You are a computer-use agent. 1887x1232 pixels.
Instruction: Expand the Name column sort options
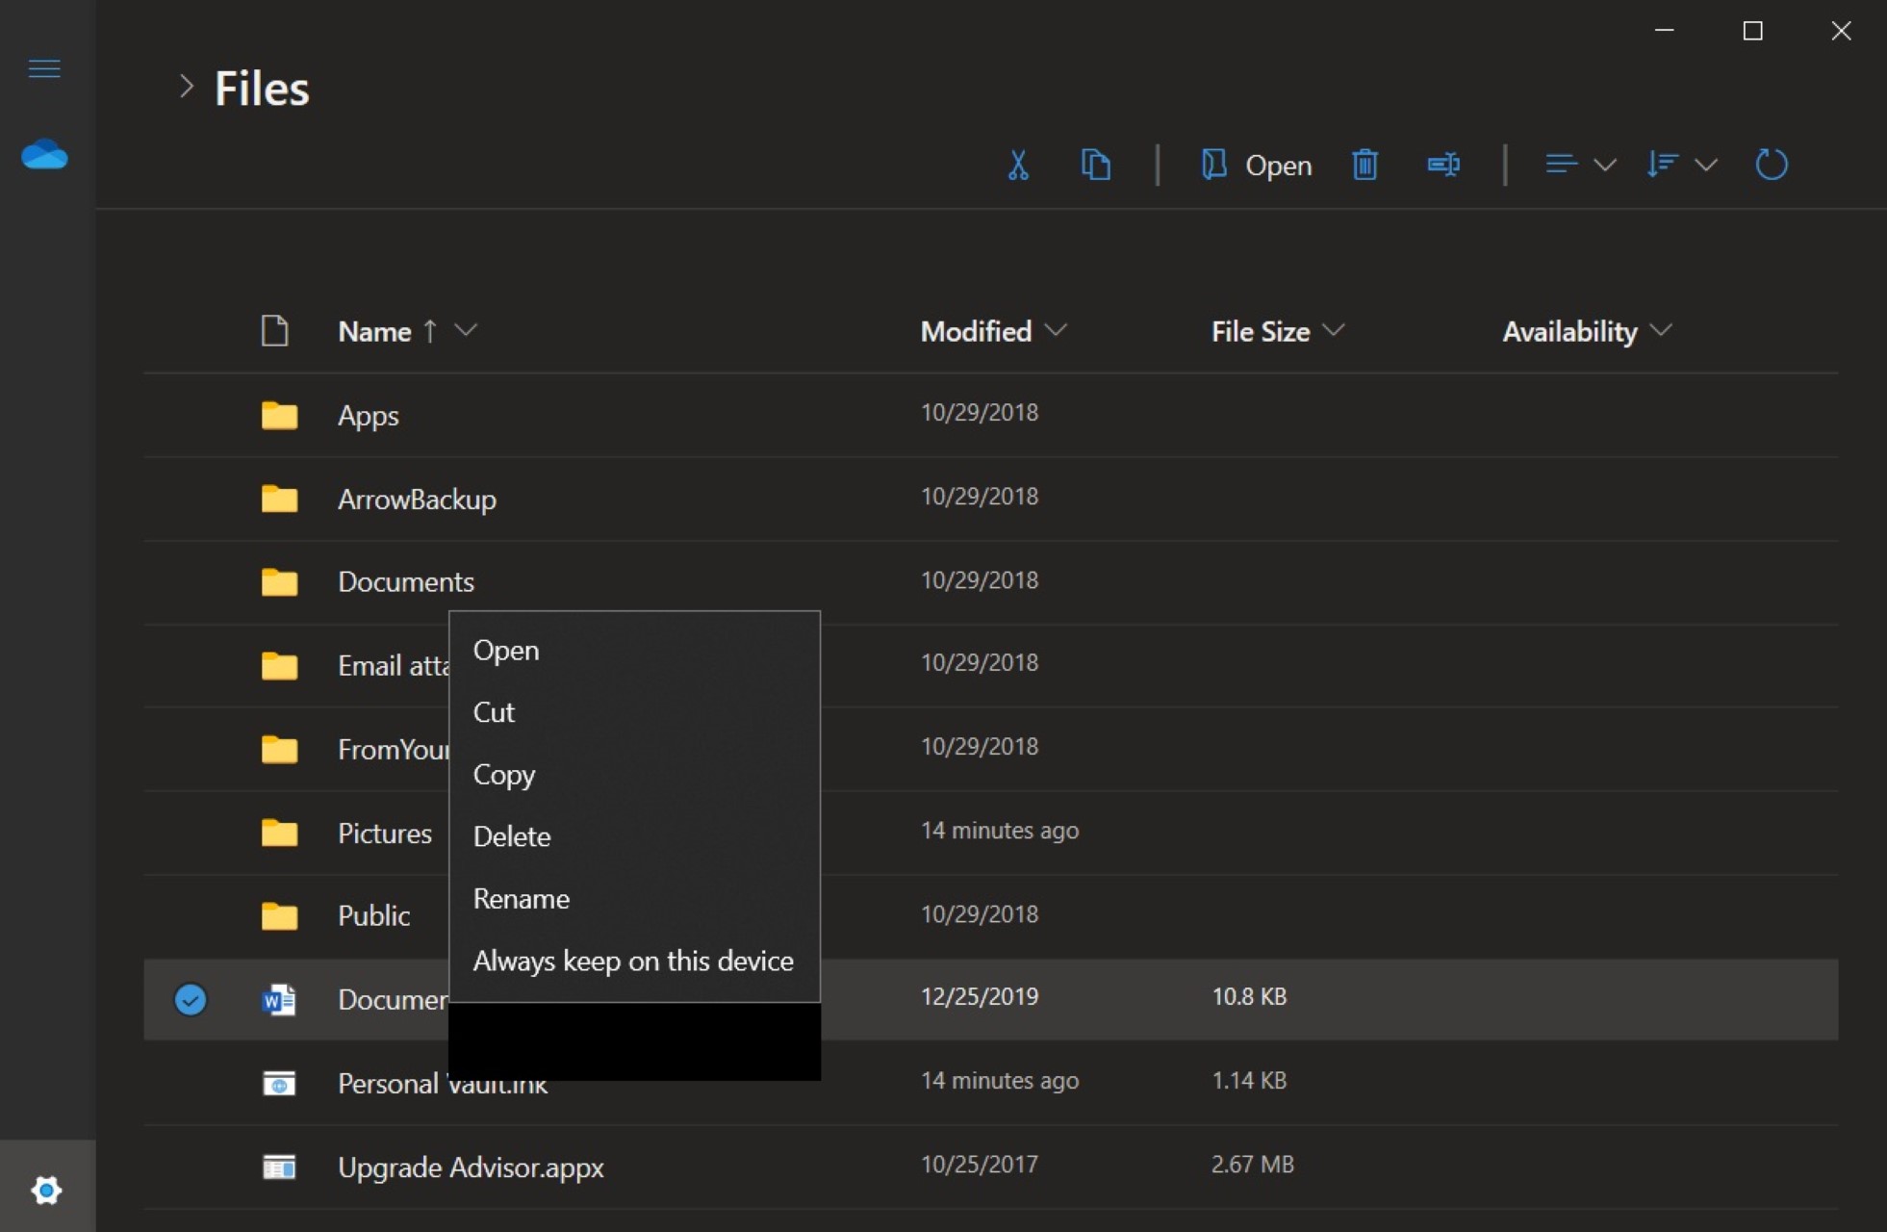click(468, 330)
